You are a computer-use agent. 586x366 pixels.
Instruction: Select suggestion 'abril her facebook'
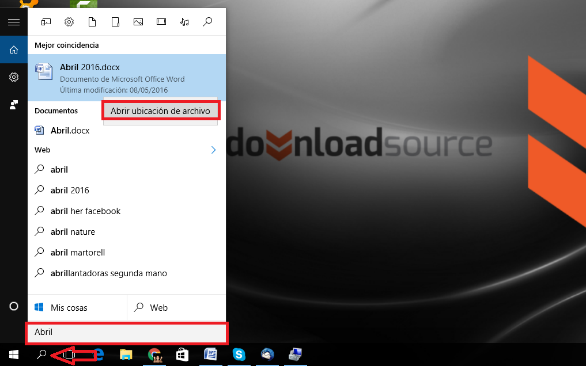click(127, 211)
